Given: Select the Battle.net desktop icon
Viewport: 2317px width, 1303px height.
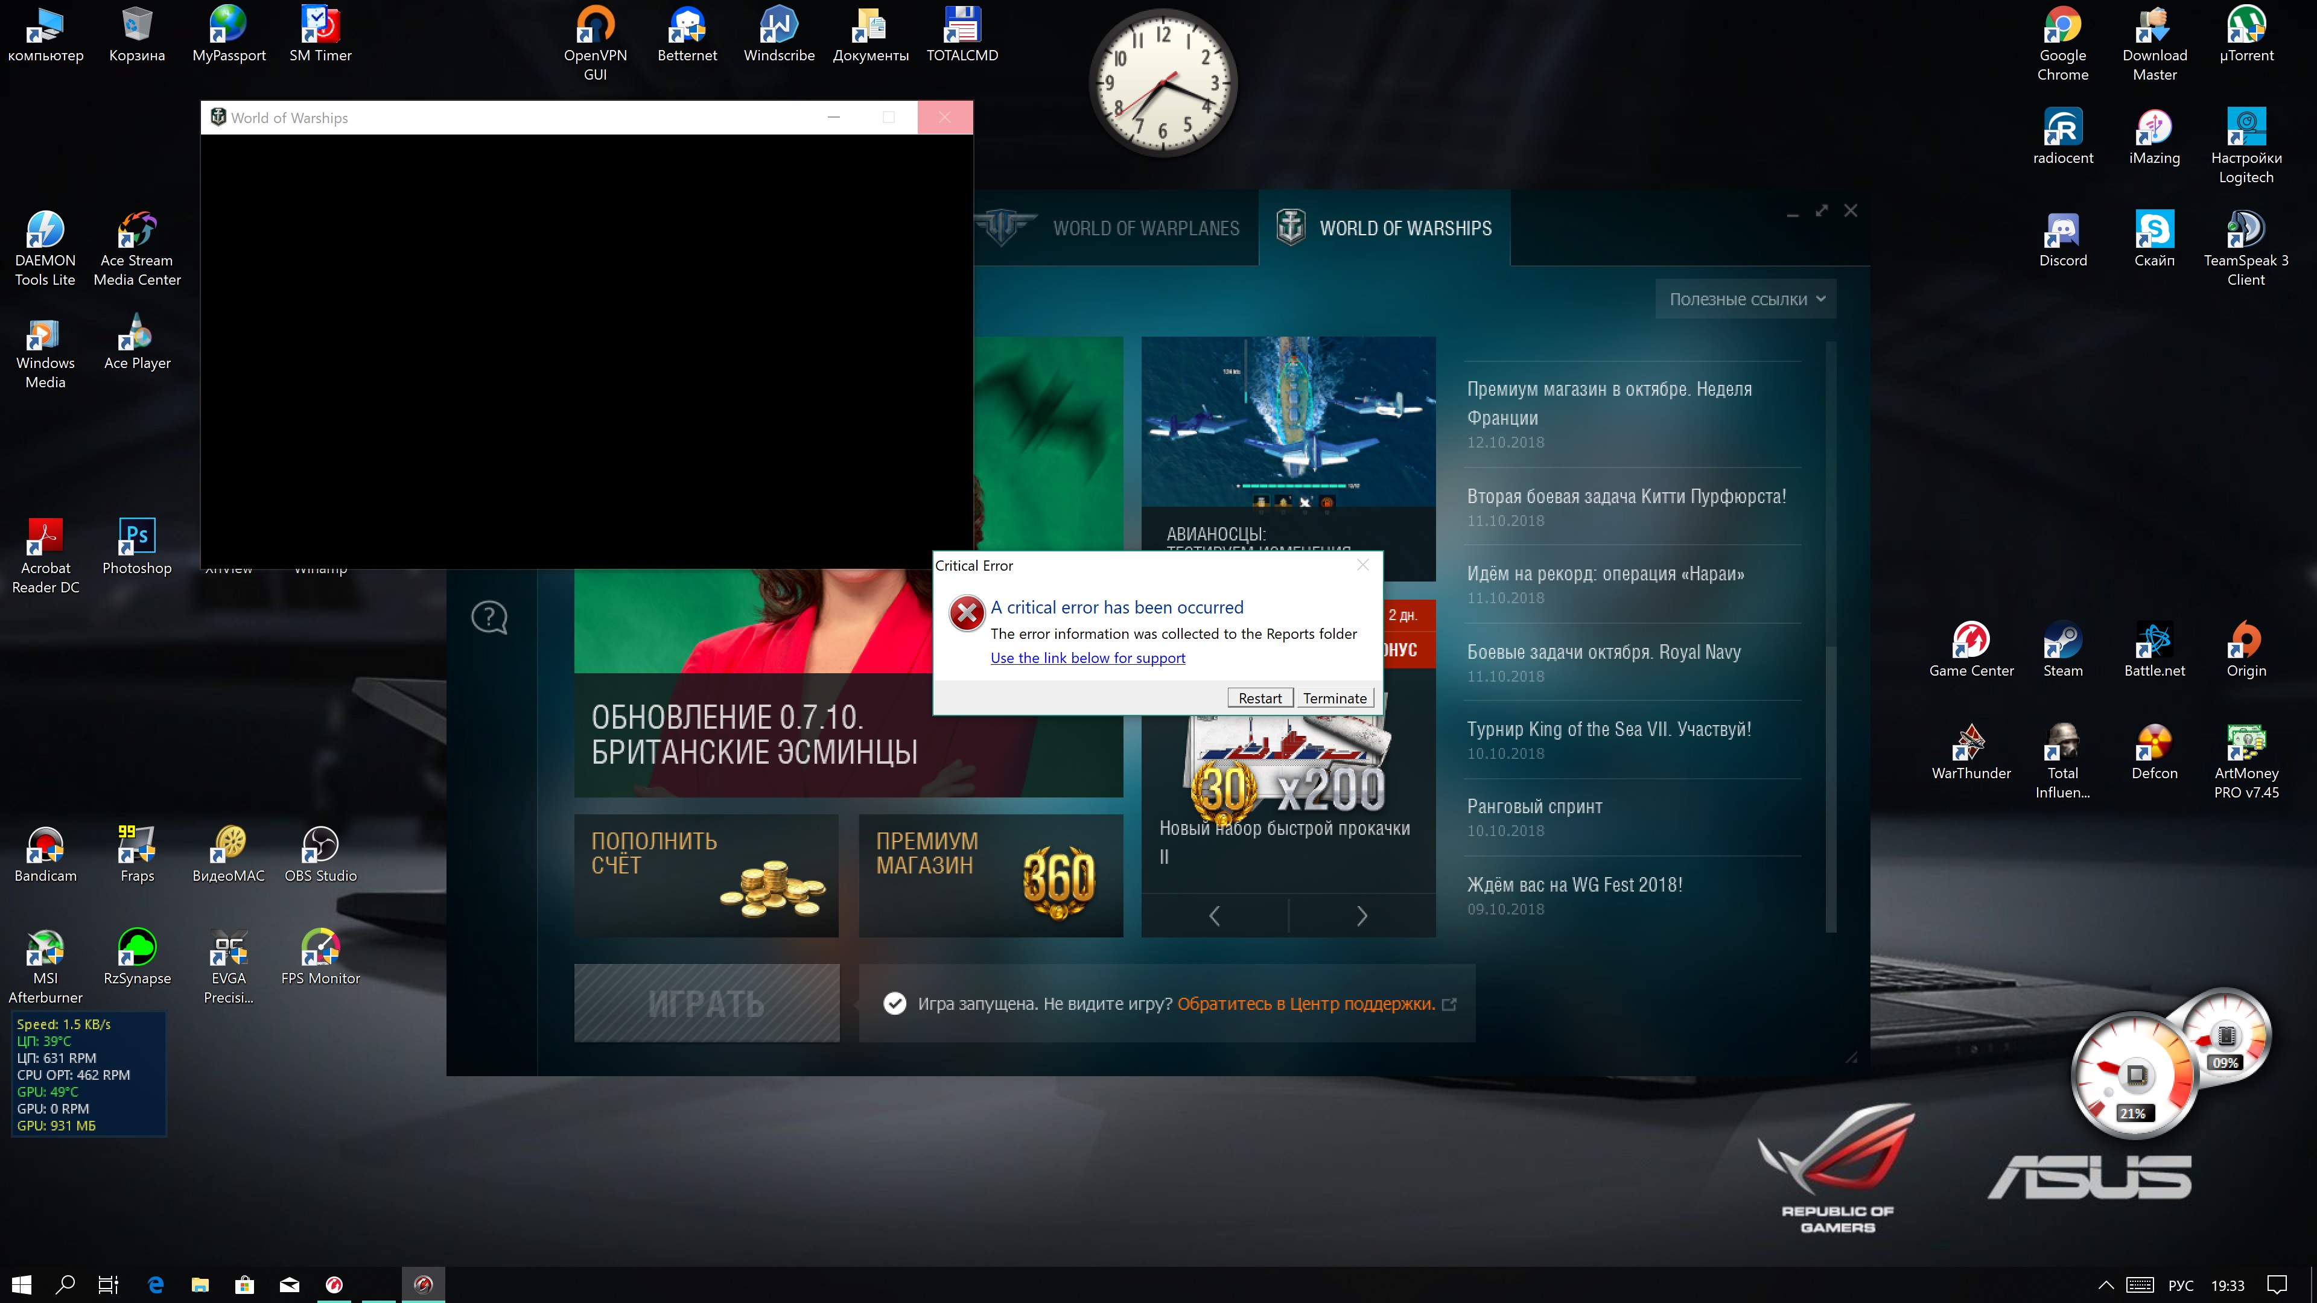Looking at the screenshot, I should 2154,650.
